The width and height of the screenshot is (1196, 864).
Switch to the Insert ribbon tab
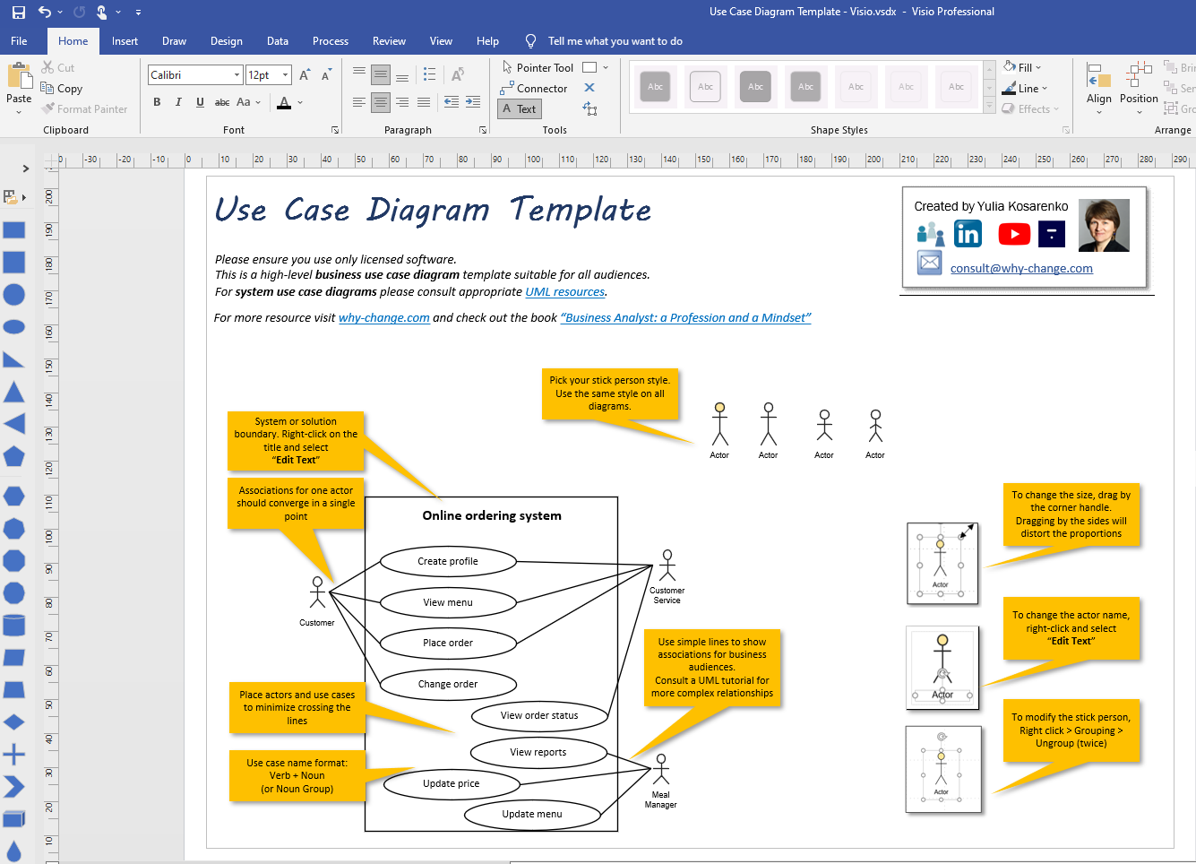[x=125, y=40]
